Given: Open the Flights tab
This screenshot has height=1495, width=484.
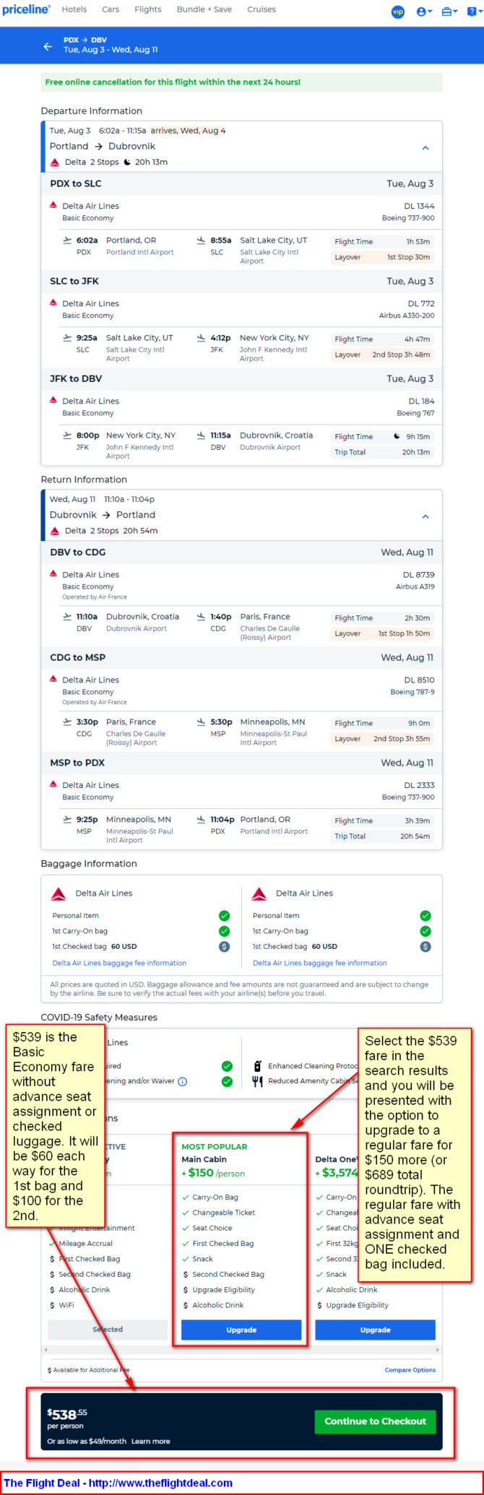Looking at the screenshot, I should pos(148,9).
